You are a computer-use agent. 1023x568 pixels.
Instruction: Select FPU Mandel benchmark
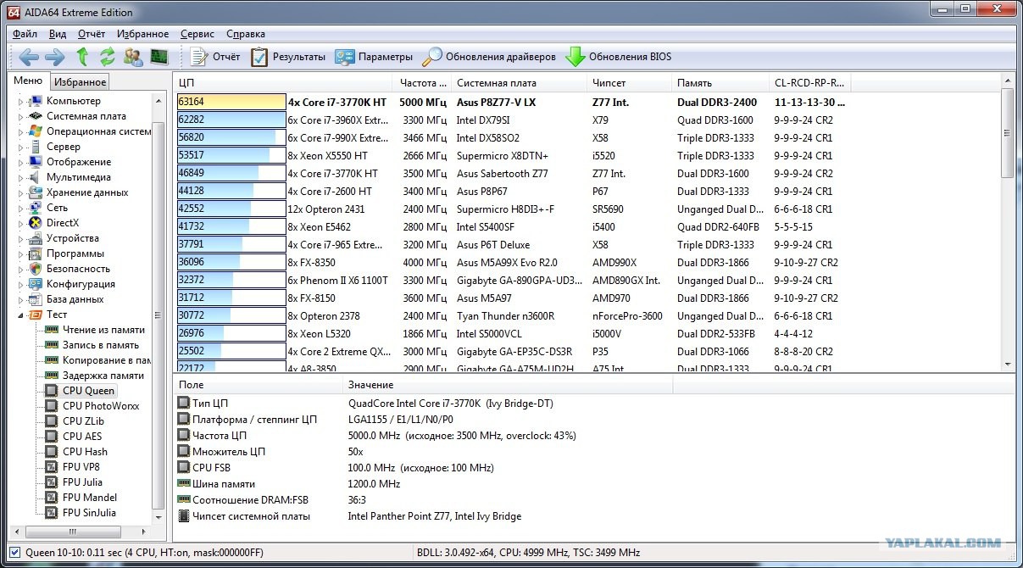(x=90, y=498)
